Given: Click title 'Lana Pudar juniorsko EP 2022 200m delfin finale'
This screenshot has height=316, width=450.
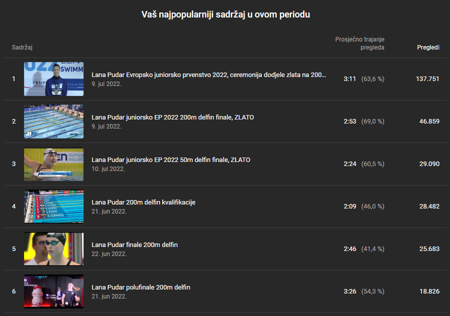Looking at the screenshot, I should (173, 117).
